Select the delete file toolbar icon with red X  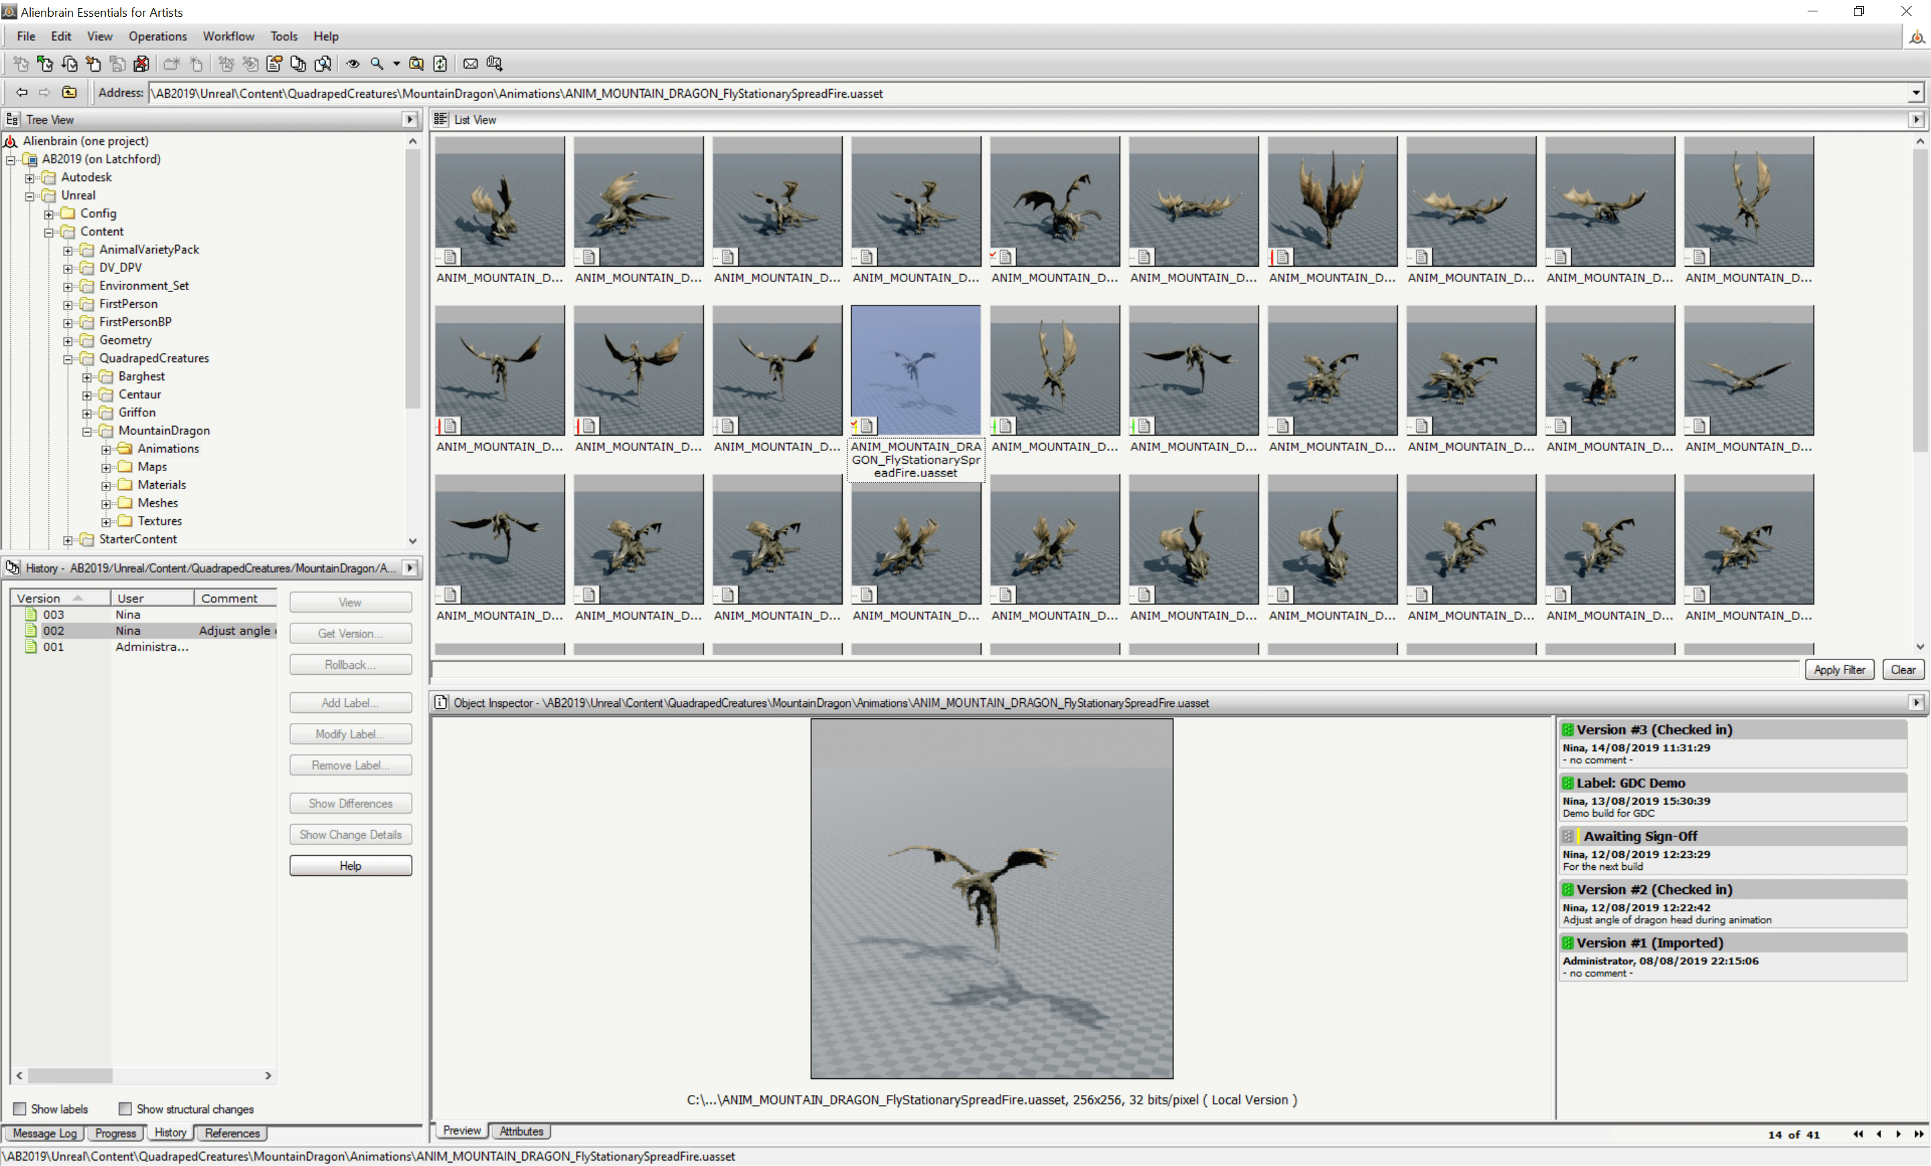pyautogui.click(x=142, y=64)
